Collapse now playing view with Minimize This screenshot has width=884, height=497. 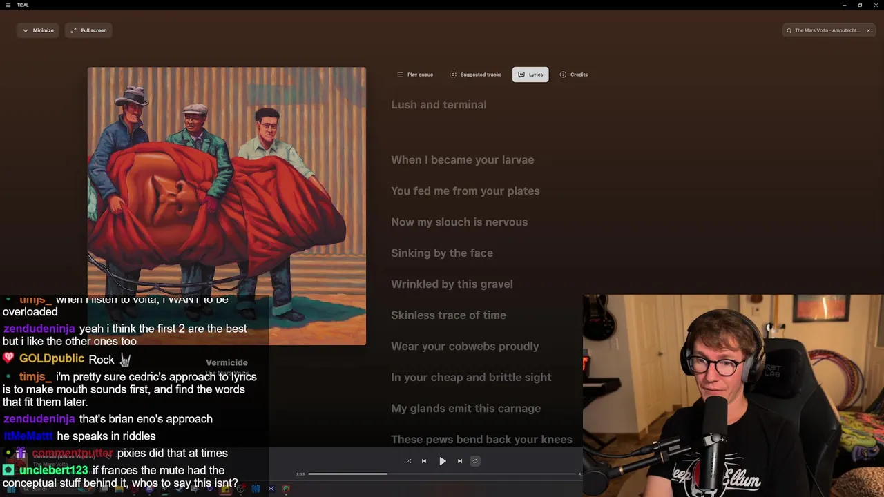point(38,30)
